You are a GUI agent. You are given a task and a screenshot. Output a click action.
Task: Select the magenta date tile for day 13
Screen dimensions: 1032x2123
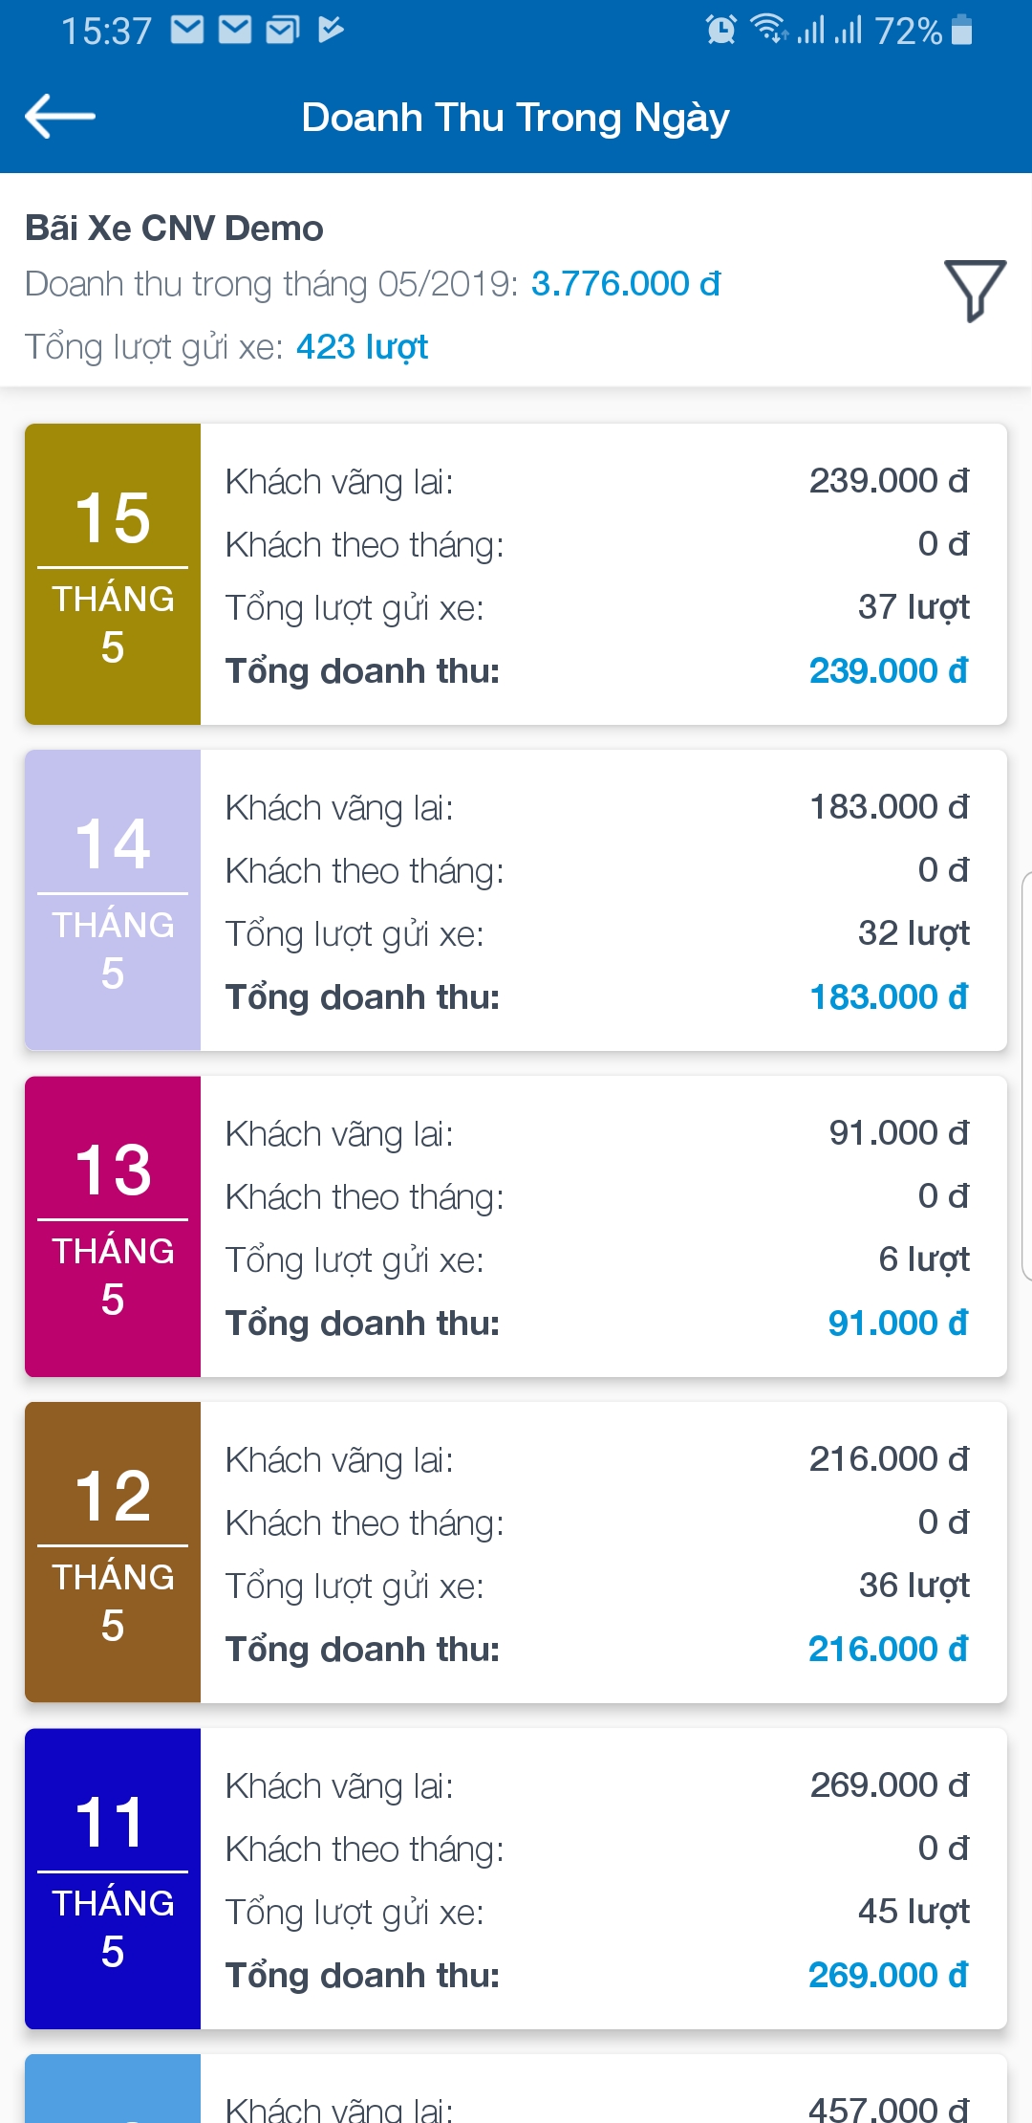click(x=113, y=1226)
